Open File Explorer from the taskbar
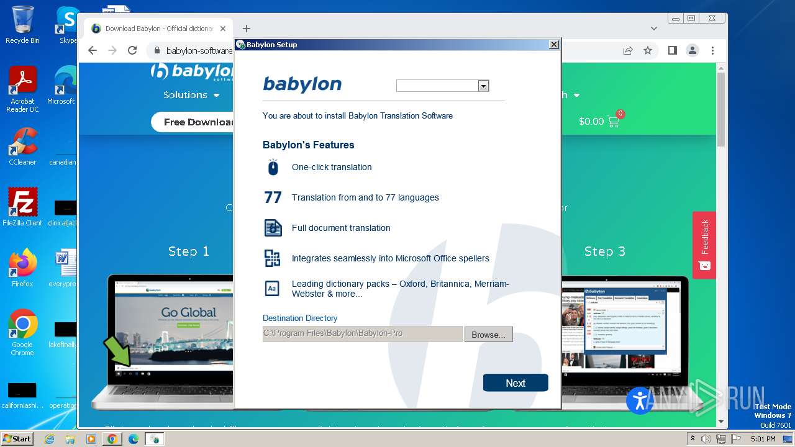Viewport: 795px width, 447px height. click(70, 439)
